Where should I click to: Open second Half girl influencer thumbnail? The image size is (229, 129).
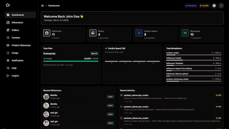[x=46, y=123]
